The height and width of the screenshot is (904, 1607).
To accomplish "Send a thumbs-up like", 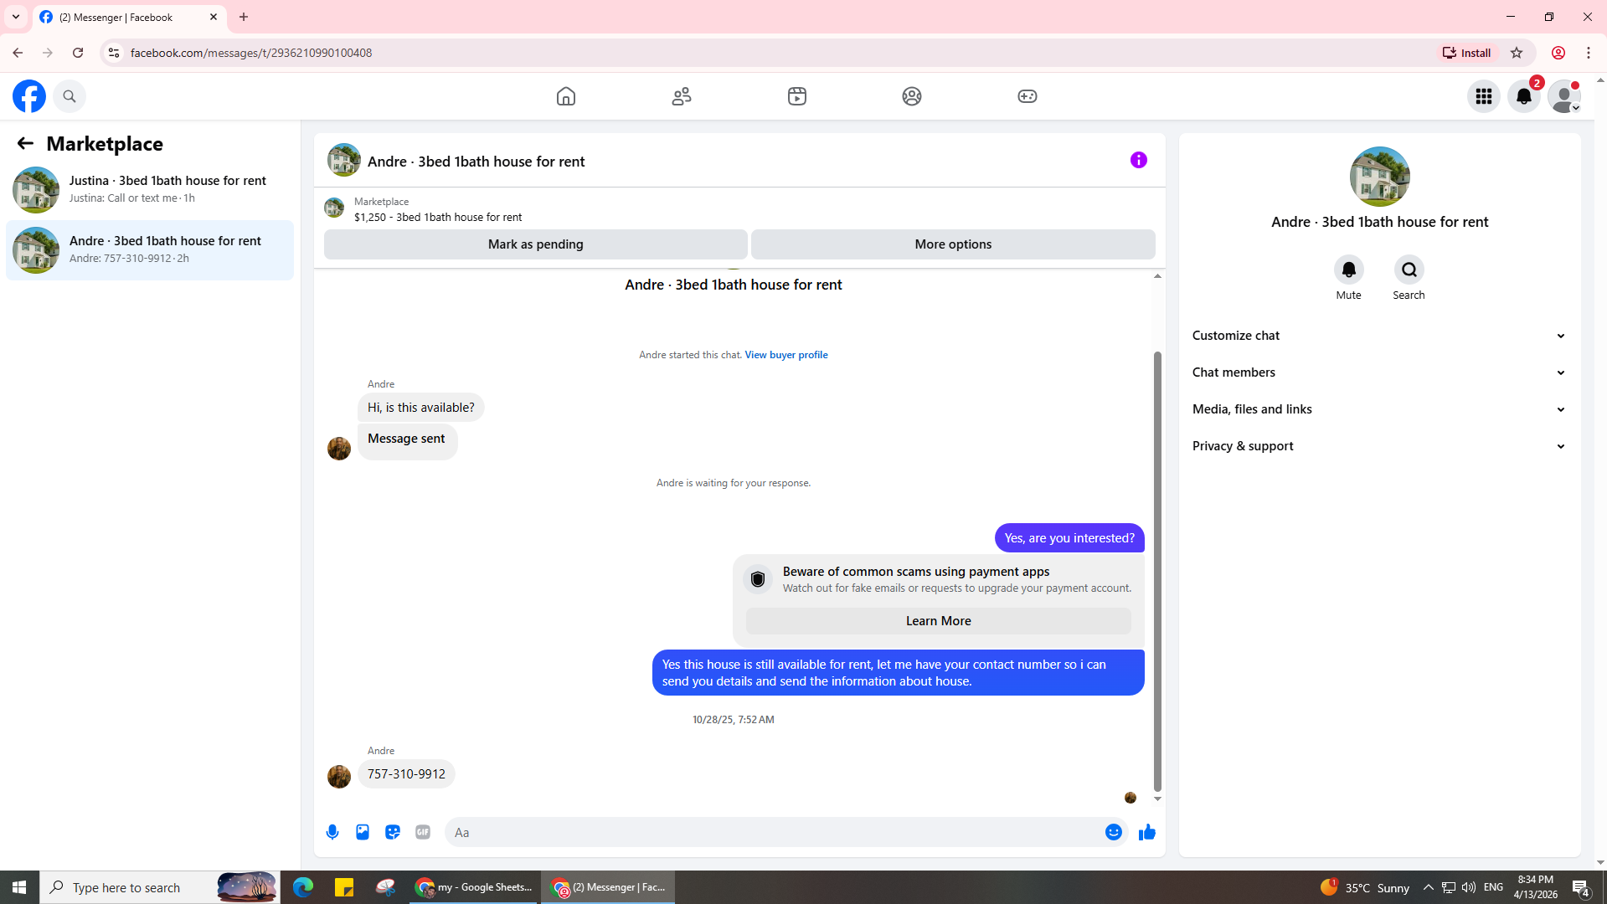I will (x=1147, y=832).
